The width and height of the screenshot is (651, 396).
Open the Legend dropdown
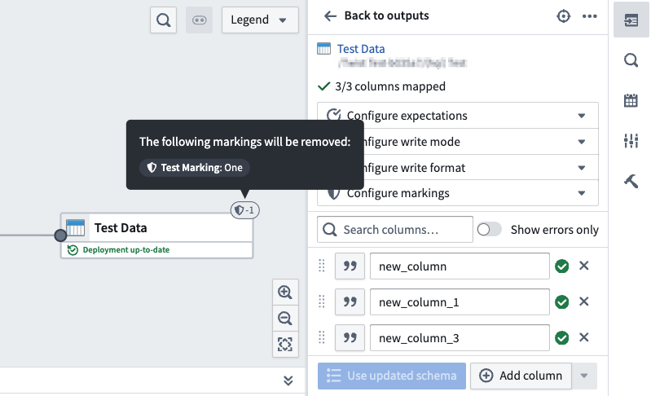pyautogui.click(x=260, y=20)
